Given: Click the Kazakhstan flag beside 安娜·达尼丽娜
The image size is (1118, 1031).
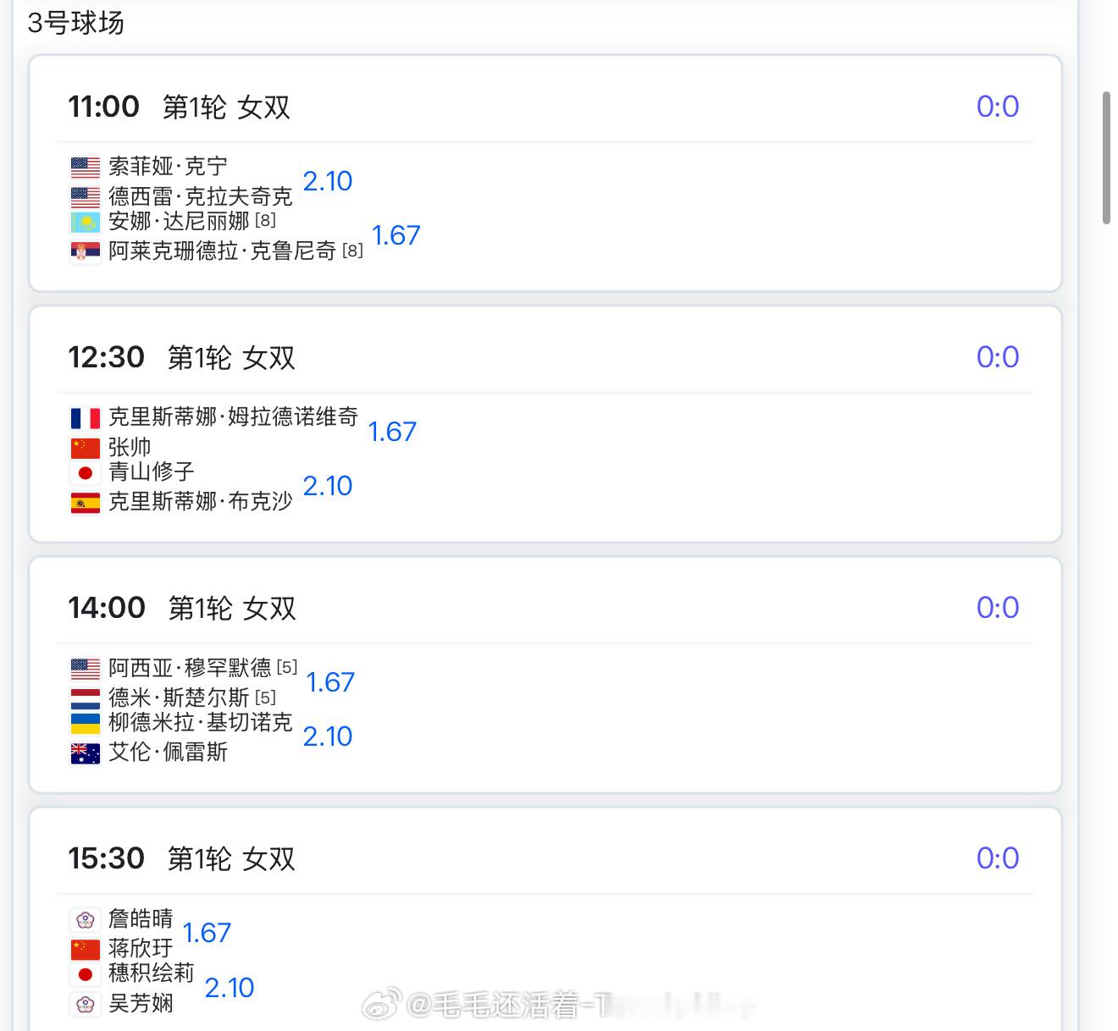Looking at the screenshot, I should point(85,222).
